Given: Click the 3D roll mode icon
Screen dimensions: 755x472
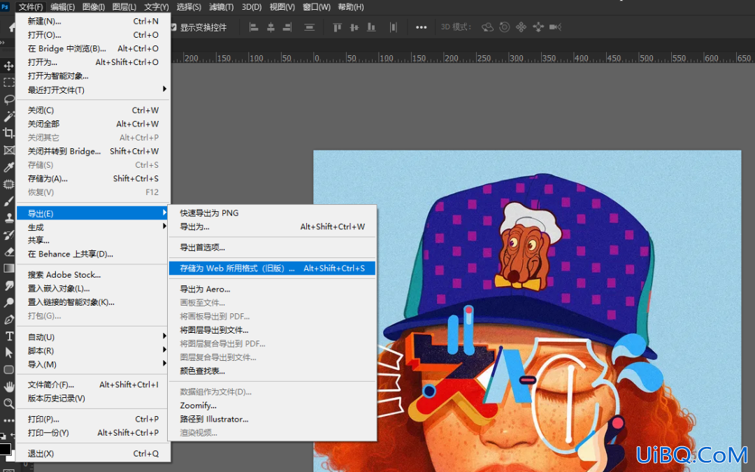Looking at the screenshot, I should (x=504, y=27).
